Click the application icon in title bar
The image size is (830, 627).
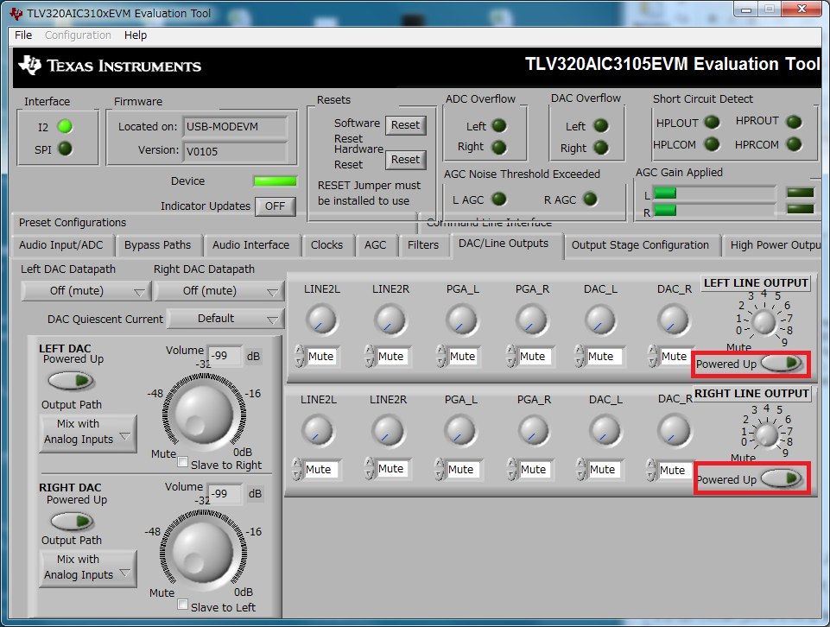pos(16,13)
